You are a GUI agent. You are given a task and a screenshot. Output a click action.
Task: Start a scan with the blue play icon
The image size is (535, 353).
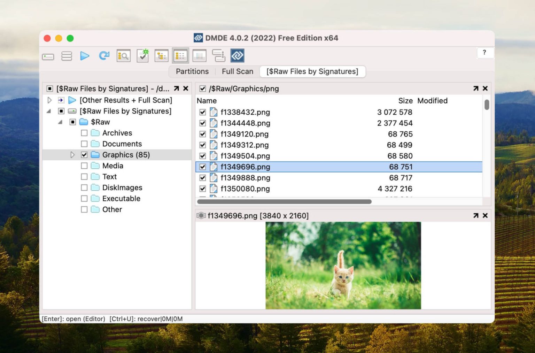coord(85,55)
